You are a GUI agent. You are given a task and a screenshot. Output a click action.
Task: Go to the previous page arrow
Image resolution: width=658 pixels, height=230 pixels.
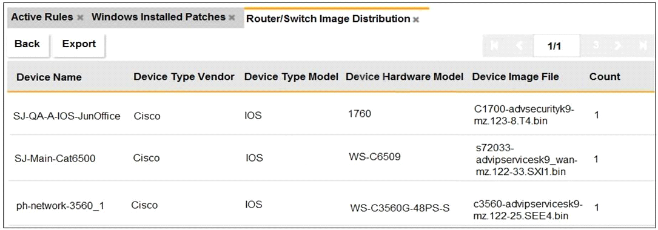point(519,45)
